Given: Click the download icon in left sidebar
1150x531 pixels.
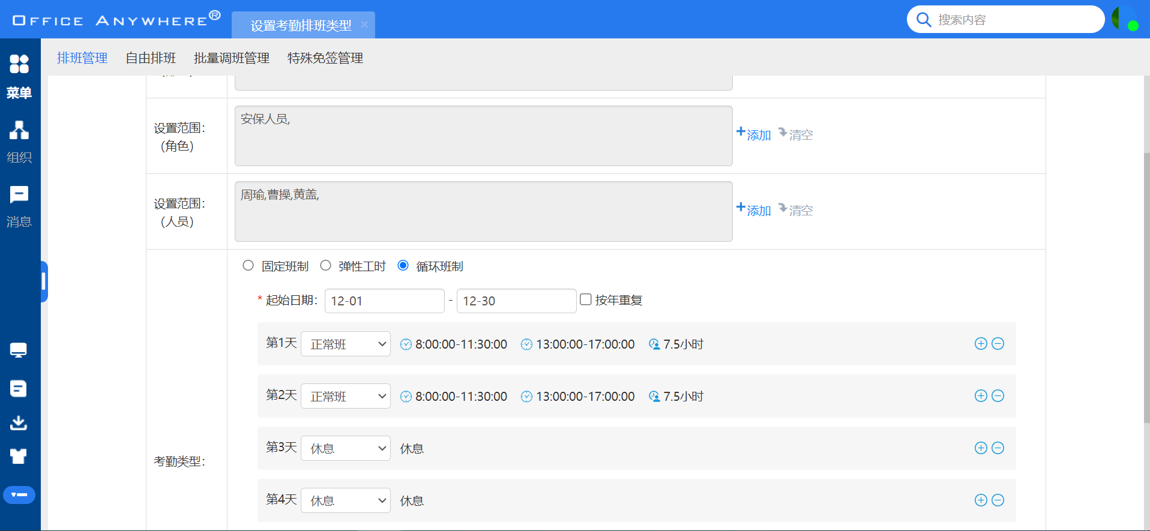Looking at the screenshot, I should [19, 423].
